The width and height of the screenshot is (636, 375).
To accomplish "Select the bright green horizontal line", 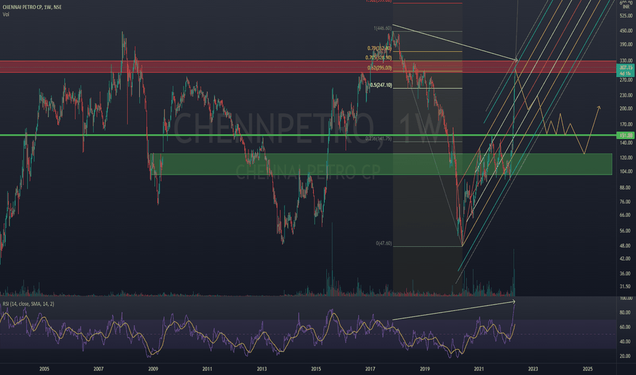I will (308, 135).
